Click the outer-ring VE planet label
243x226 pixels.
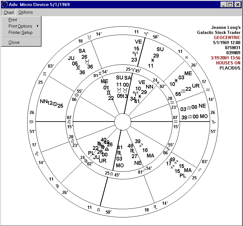click(x=138, y=42)
